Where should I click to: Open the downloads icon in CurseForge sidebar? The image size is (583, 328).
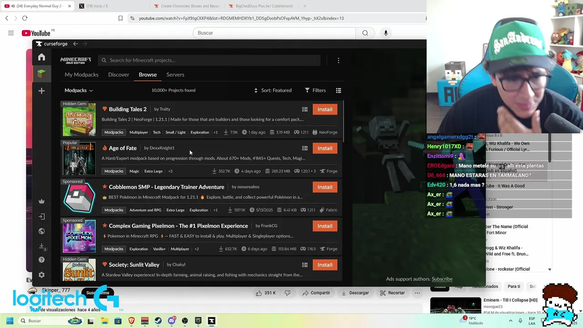[41, 246]
